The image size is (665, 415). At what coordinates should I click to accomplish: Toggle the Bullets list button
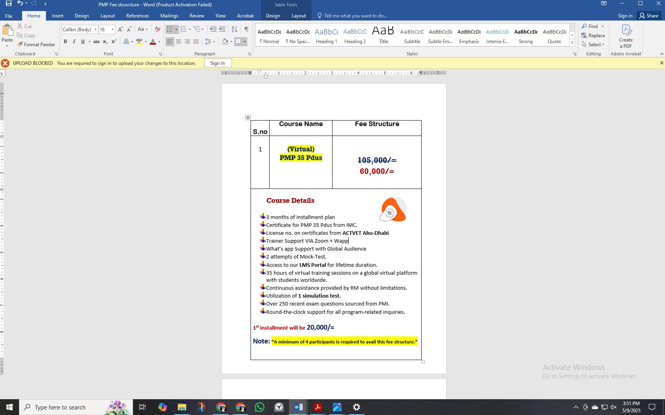169,29
